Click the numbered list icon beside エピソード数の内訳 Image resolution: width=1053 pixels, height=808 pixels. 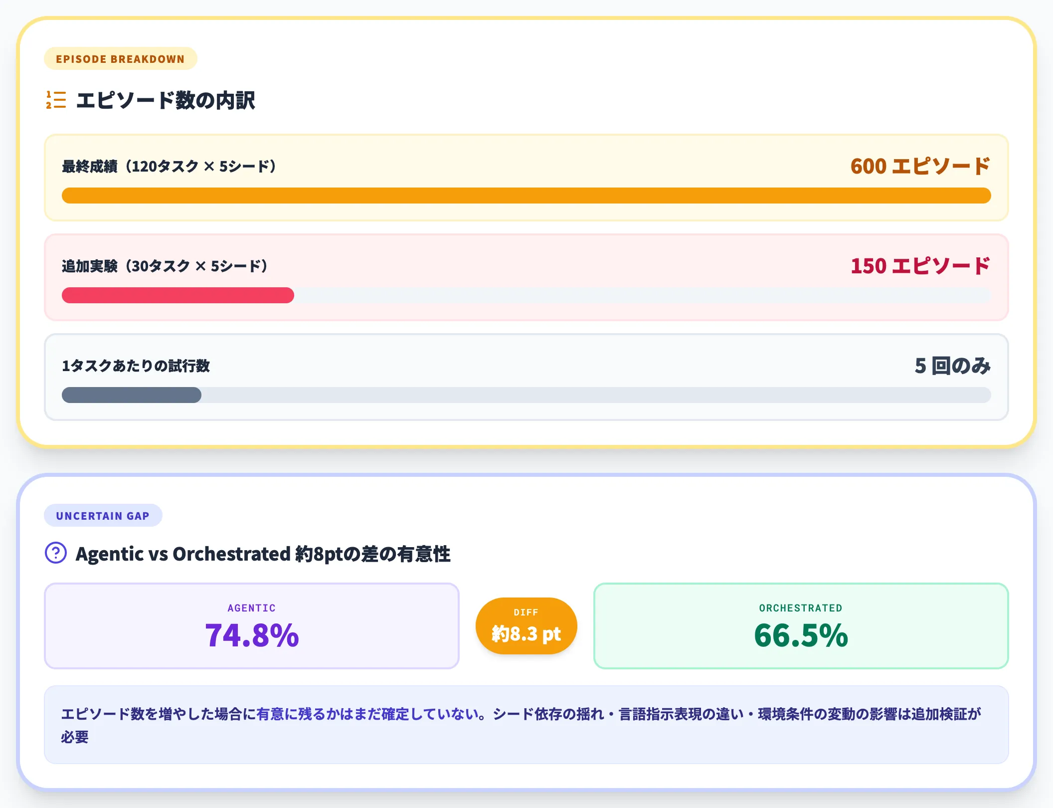[56, 100]
